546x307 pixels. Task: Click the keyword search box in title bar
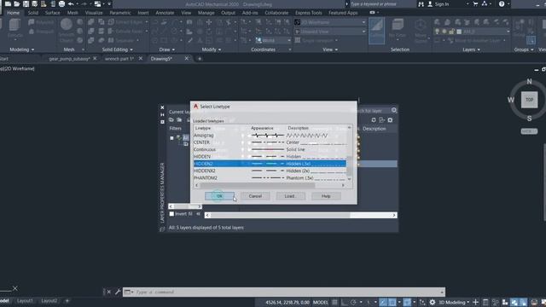point(382,3)
